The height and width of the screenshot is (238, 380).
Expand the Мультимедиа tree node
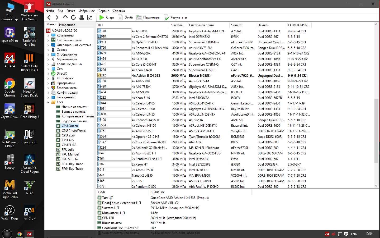[48, 59]
